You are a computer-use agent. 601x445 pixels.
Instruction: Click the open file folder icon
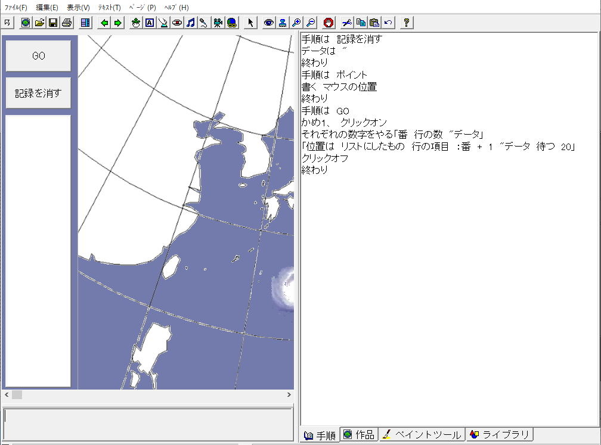(x=39, y=23)
